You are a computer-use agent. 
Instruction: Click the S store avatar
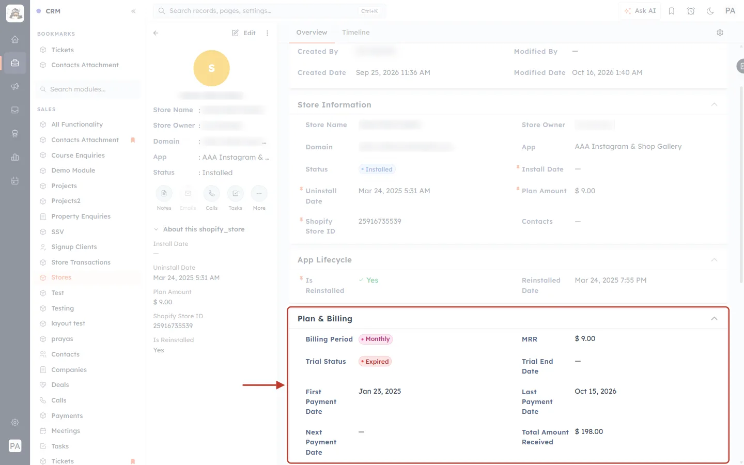211,68
